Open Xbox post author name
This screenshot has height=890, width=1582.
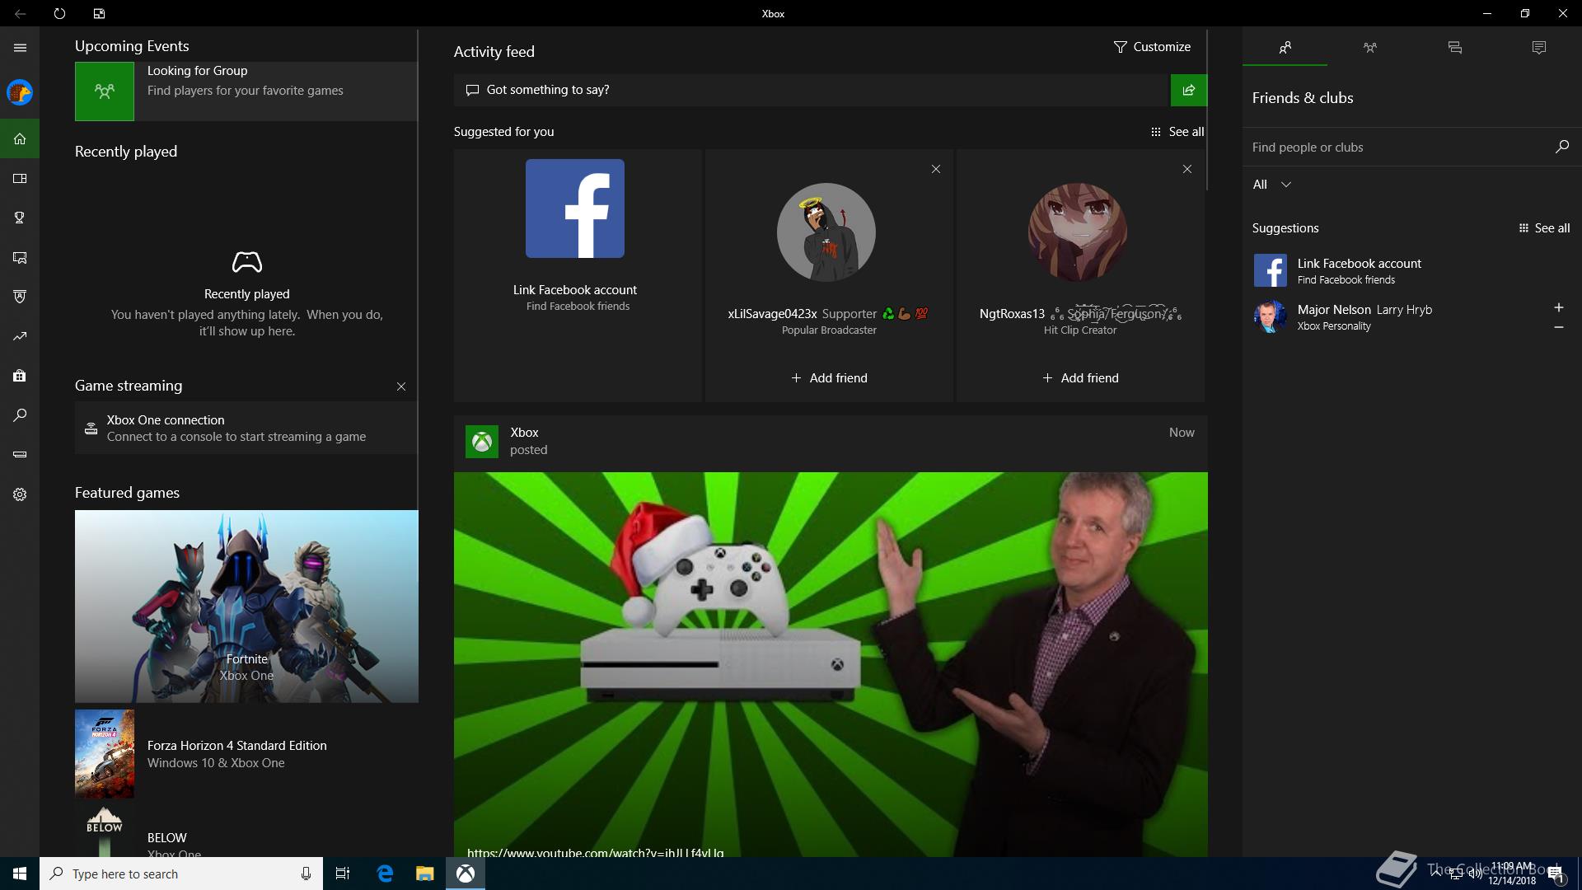tap(524, 433)
